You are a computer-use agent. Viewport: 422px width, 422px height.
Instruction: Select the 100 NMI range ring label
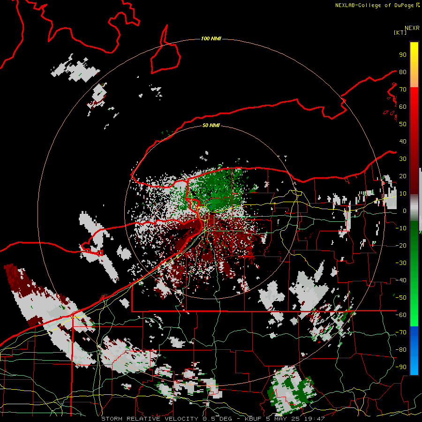pyautogui.click(x=211, y=39)
